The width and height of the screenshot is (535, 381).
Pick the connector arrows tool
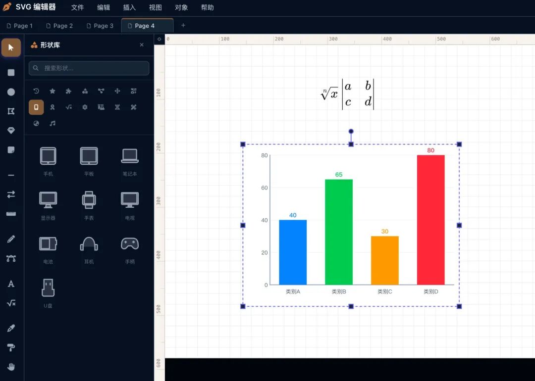pos(11,194)
